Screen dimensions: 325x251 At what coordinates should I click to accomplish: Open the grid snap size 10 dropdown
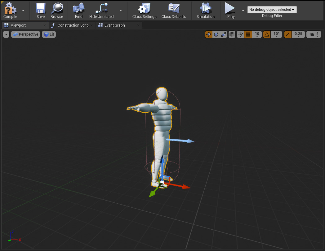tap(257, 34)
